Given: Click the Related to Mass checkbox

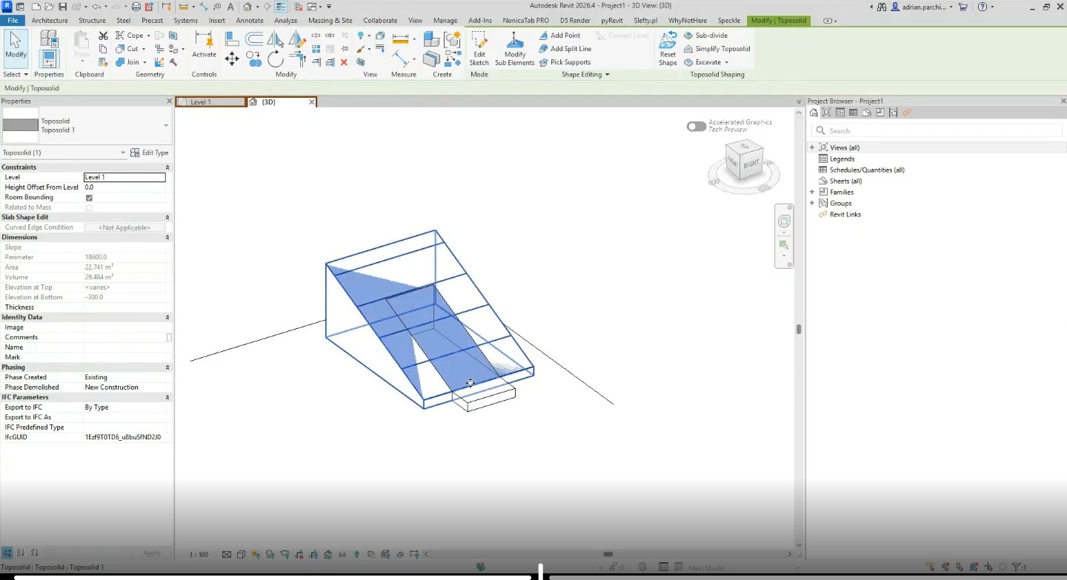Looking at the screenshot, I should click(x=89, y=207).
